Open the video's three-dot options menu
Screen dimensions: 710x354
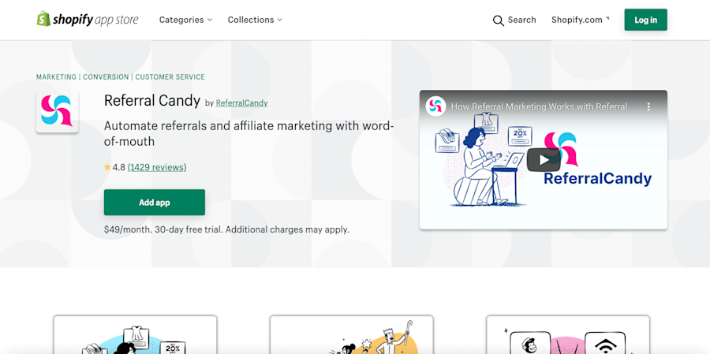(x=648, y=107)
